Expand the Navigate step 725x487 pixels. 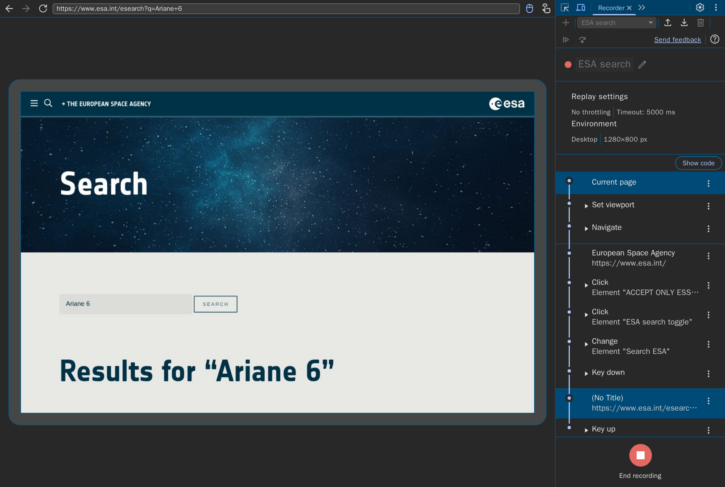tap(586, 228)
